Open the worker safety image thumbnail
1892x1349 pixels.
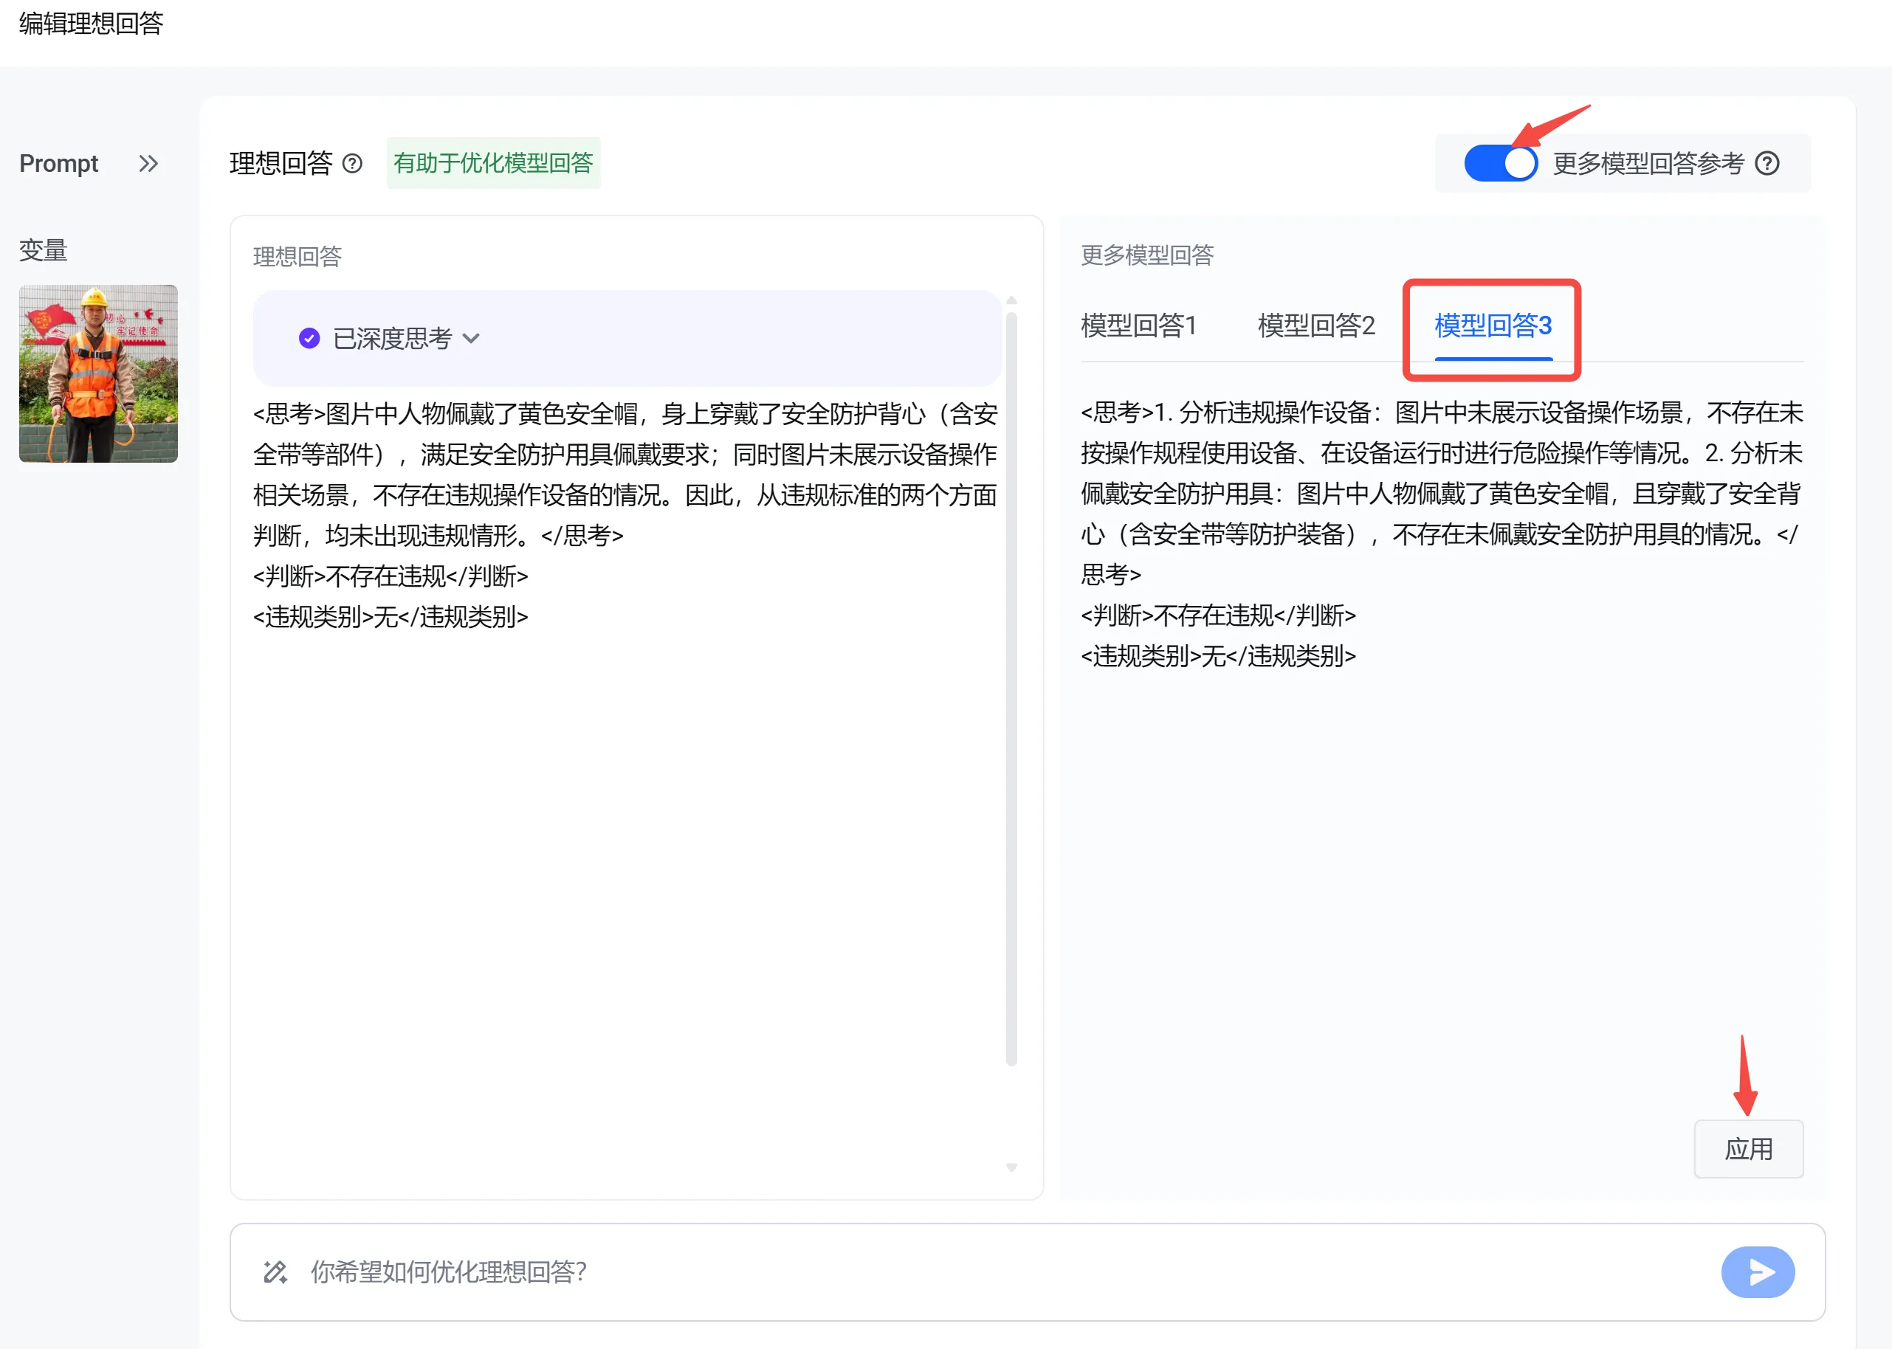click(98, 373)
